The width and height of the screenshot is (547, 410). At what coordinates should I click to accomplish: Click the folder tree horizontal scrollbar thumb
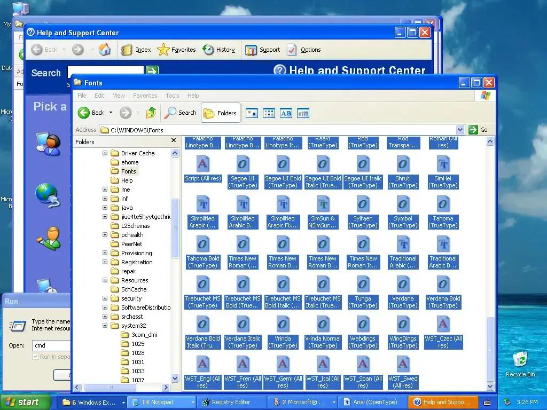click(111, 387)
